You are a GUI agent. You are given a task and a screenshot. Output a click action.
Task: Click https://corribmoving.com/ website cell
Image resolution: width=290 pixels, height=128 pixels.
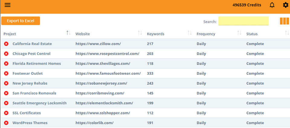(x=100, y=93)
